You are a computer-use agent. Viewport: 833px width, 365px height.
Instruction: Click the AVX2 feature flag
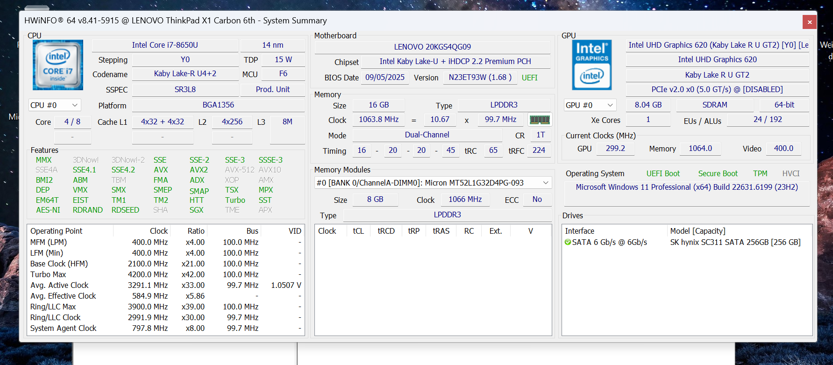(199, 170)
